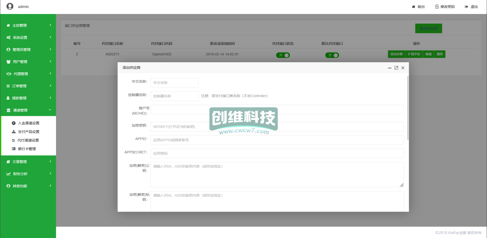Click the chart icon beside 财务分析

click(x=9, y=174)
